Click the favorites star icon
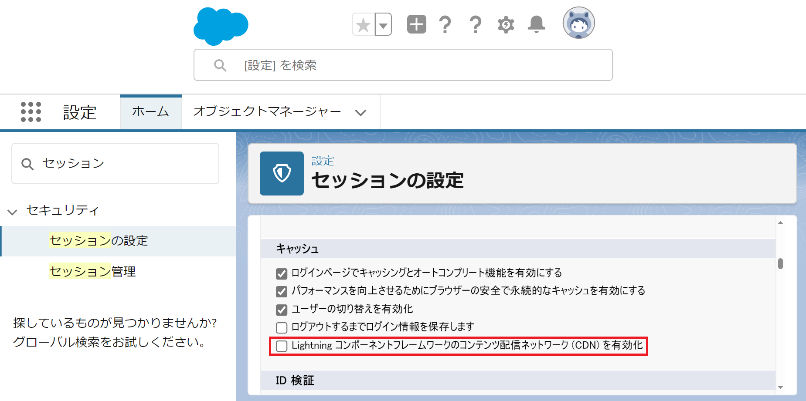This screenshot has width=806, height=401. (x=363, y=25)
